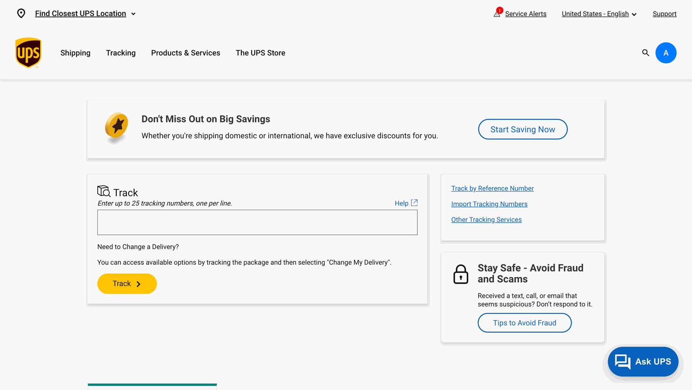Click the Help external-link icon
The image size is (692, 390).
point(414,203)
